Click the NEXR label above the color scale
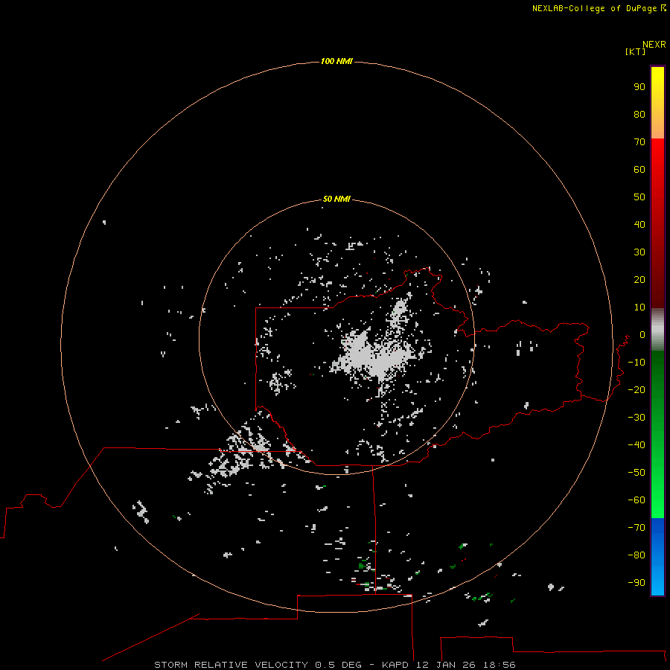 (654, 45)
